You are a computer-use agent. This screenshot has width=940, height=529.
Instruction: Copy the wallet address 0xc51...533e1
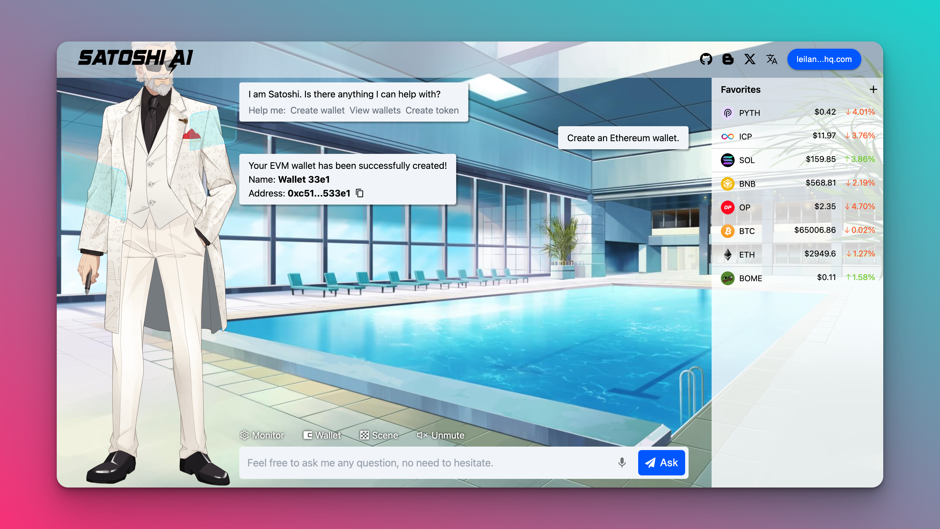tap(359, 193)
